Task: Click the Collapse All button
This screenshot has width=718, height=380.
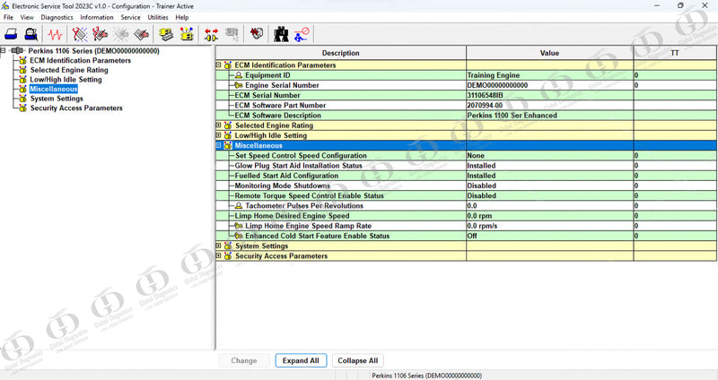Action: 357,360
